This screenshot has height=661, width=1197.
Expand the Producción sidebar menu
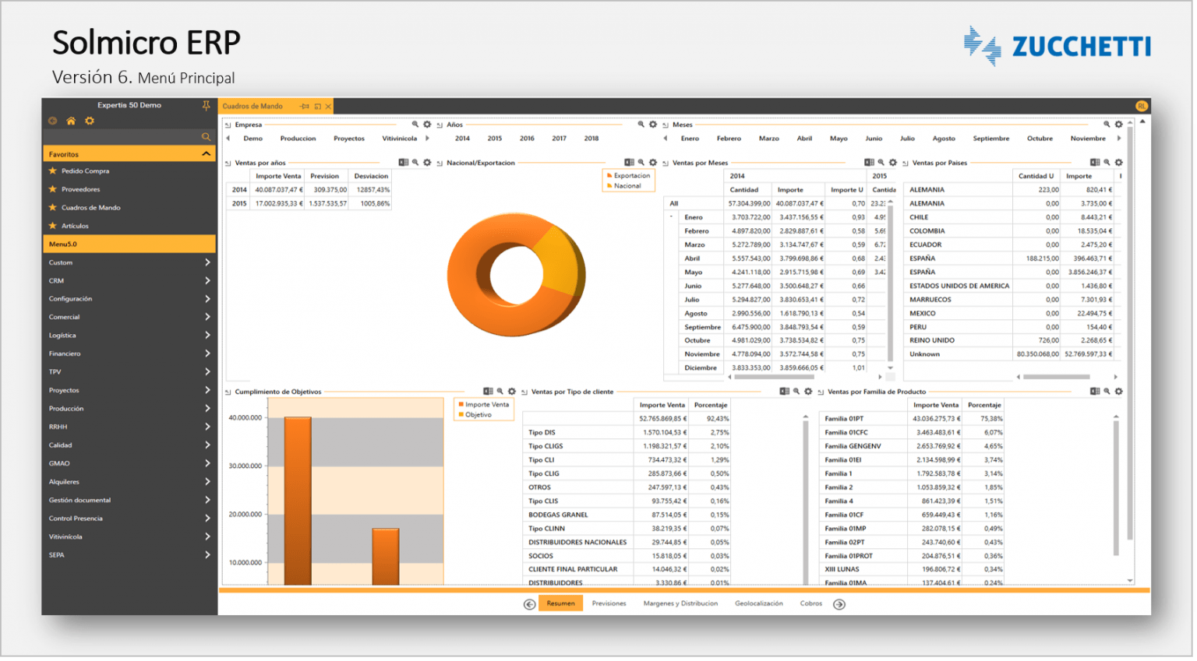coord(208,410)
